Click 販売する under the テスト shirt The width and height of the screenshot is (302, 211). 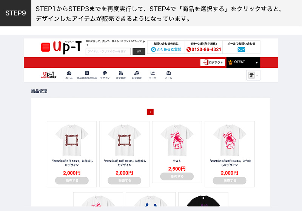click(177, 176)
